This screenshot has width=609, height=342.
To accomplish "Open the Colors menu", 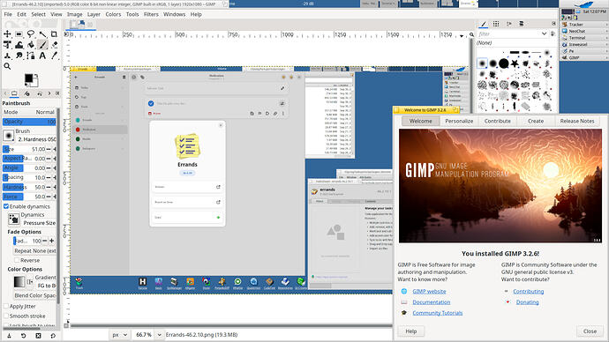I will click(113, 14).
